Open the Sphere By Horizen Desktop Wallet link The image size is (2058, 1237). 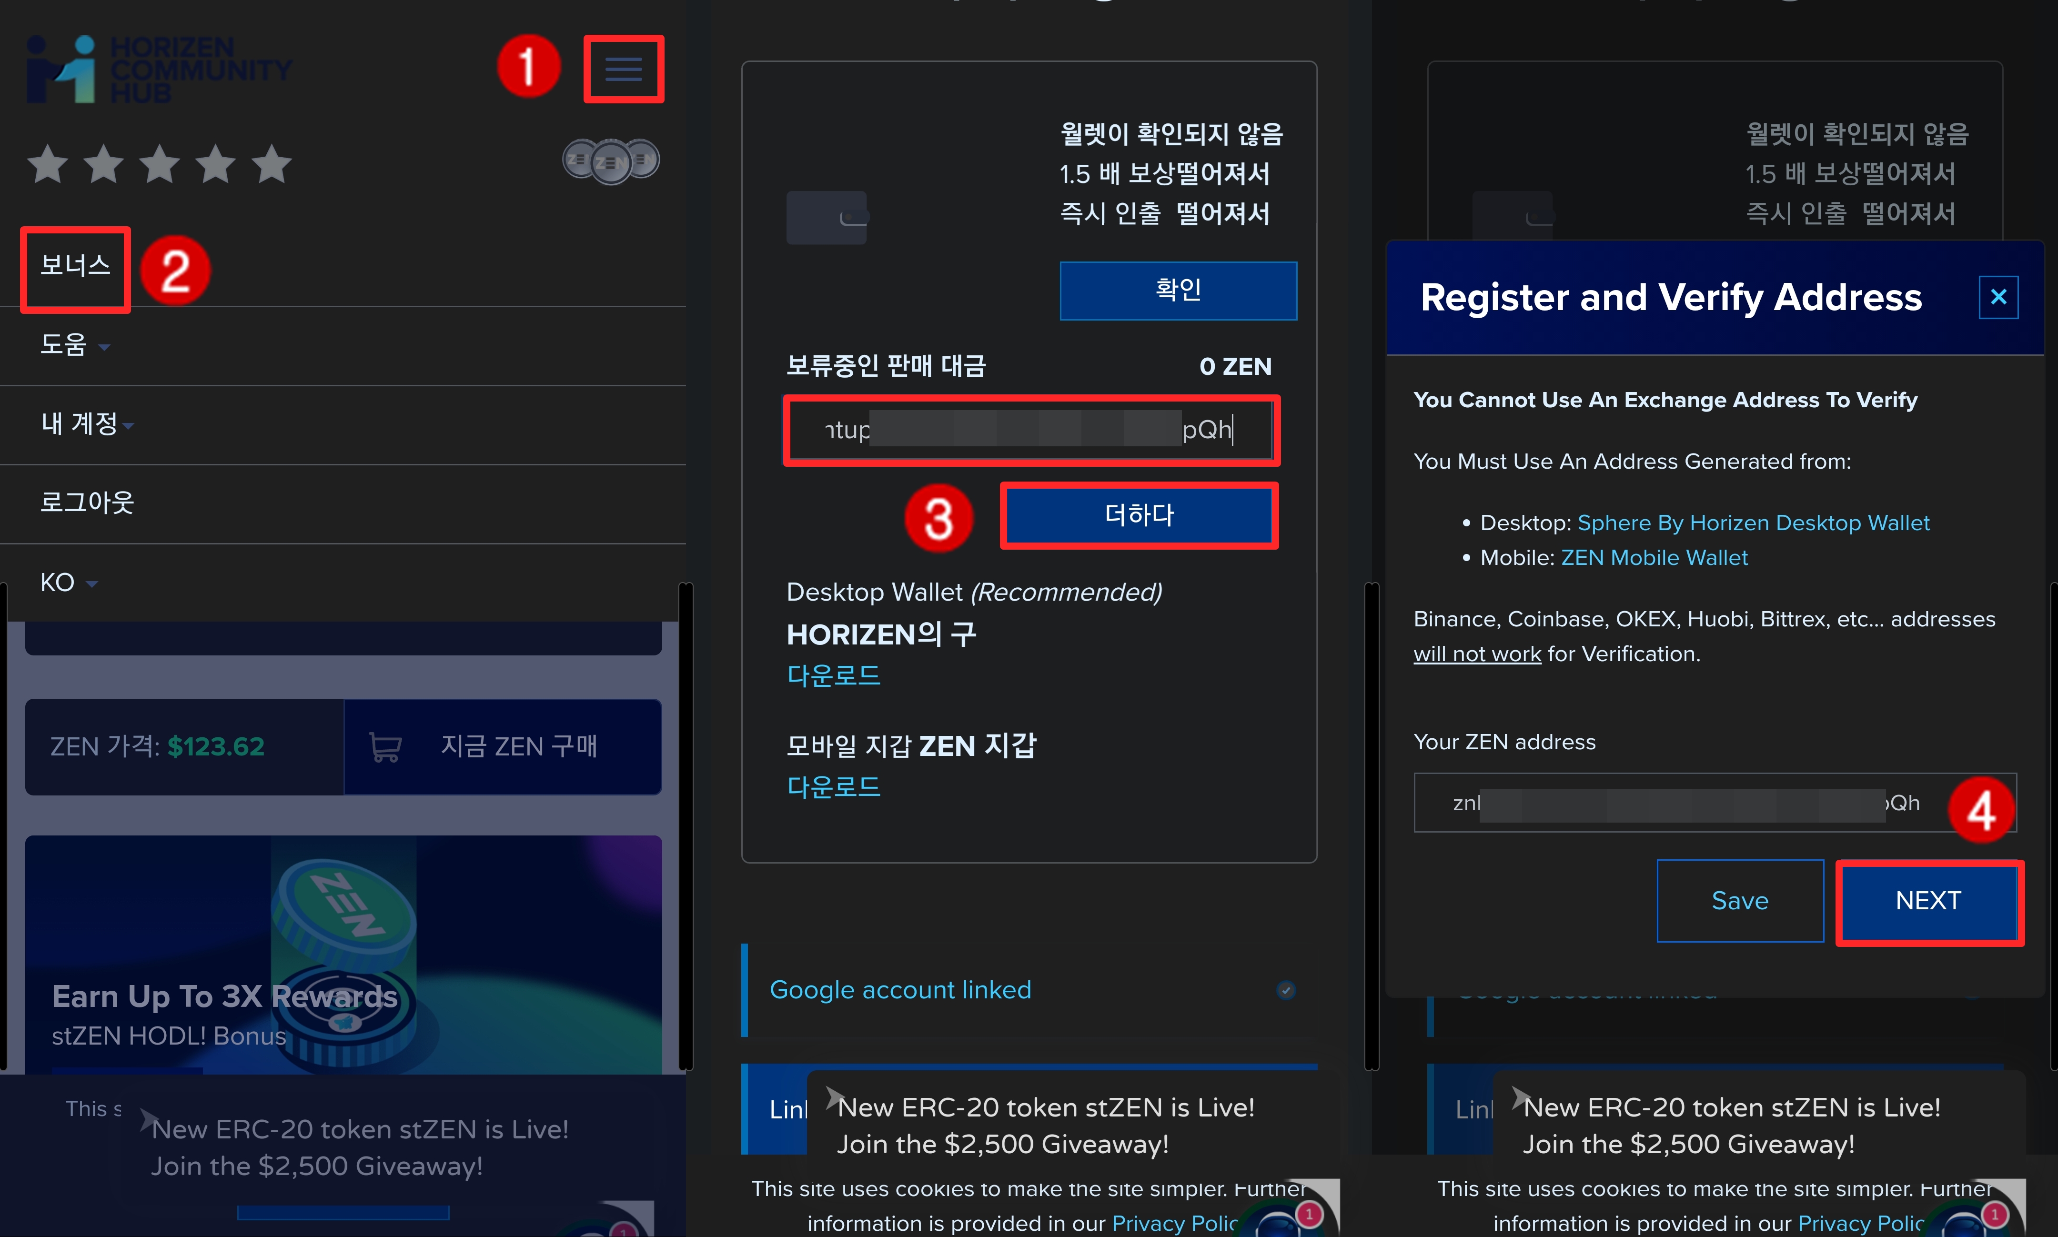1753,523
